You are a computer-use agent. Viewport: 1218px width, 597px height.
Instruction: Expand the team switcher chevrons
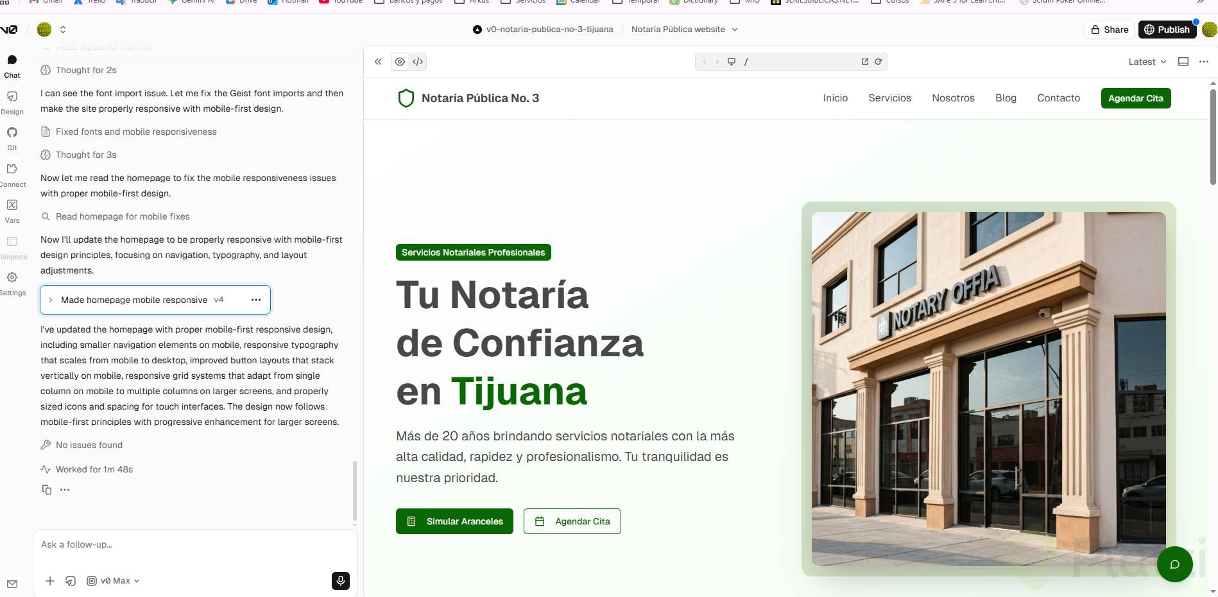pyautogui.click(x=63, y=30)
